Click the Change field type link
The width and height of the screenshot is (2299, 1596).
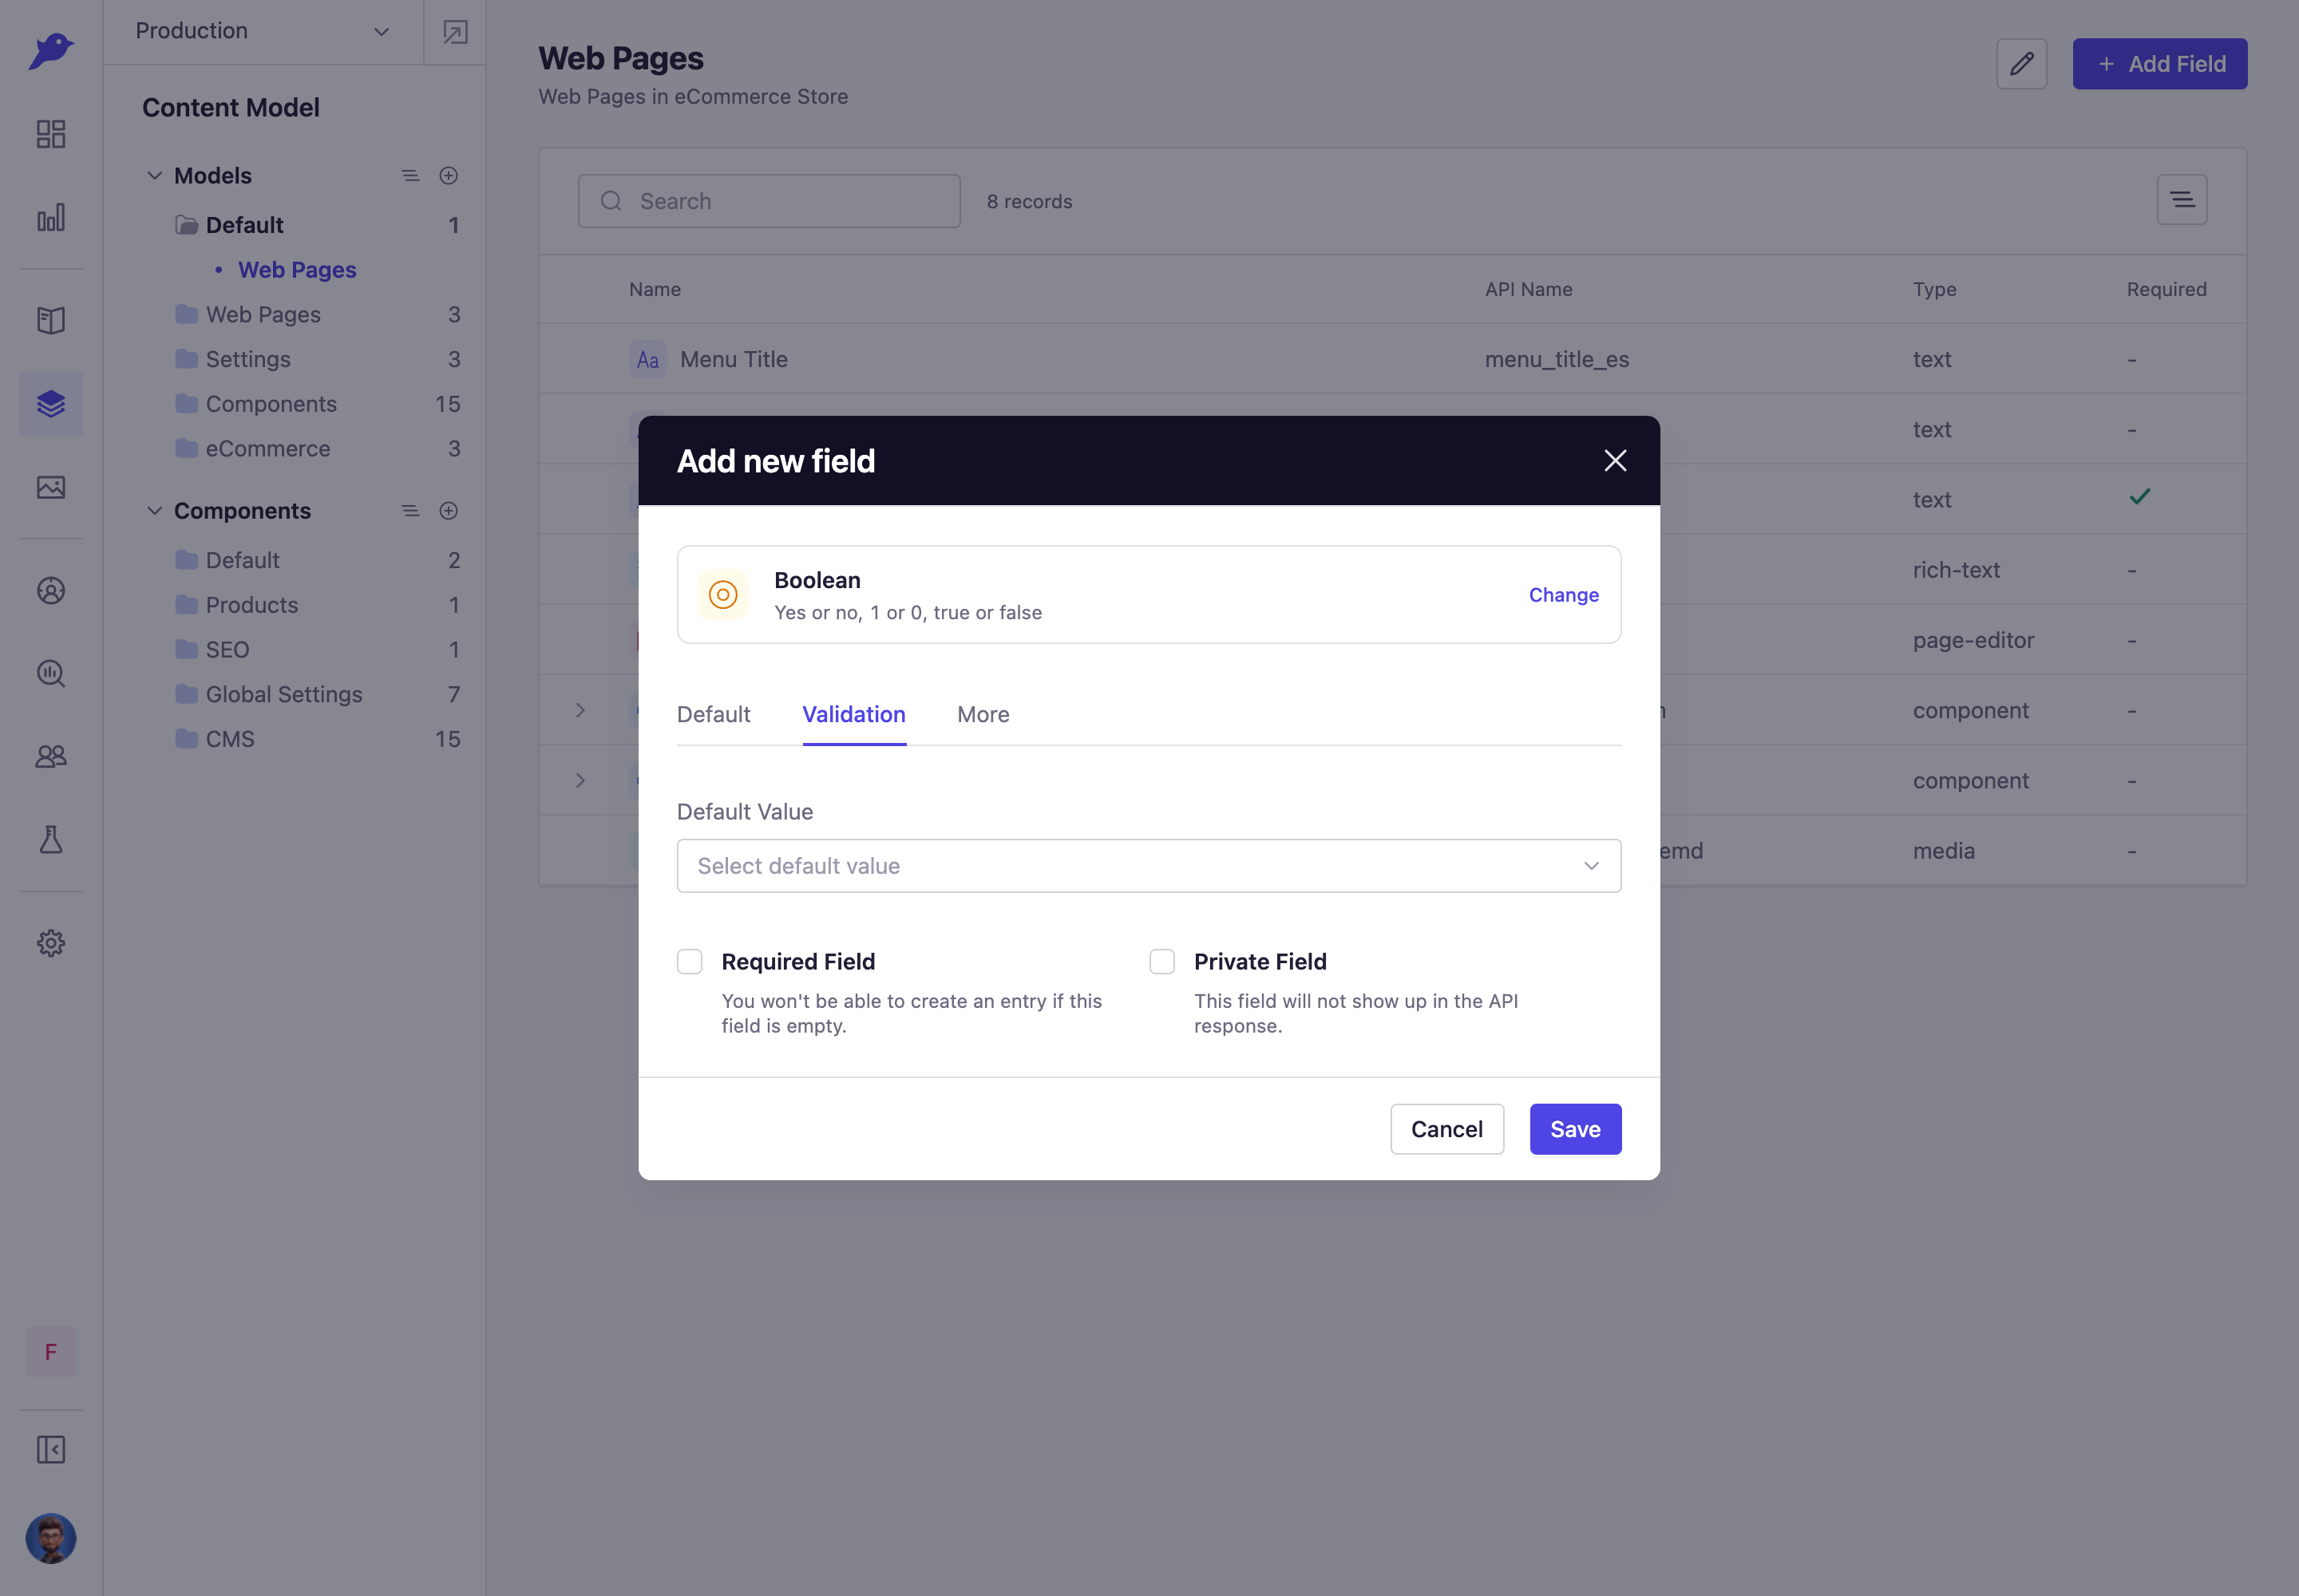pyautogui.click(x=1563, y=595)
